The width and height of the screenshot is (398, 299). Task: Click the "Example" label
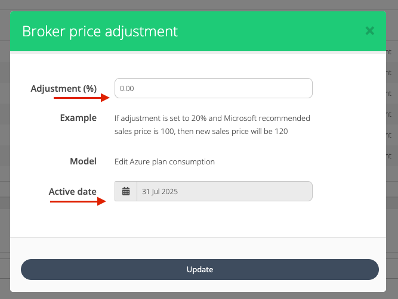click(78, 118)
